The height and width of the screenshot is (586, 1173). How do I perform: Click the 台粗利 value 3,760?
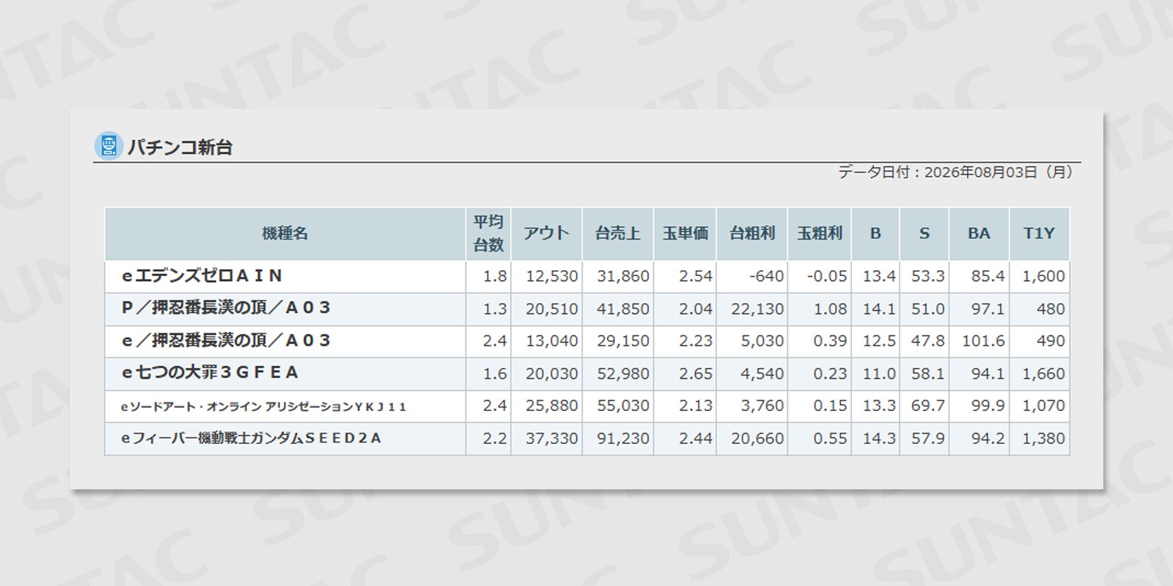point(762,406)
